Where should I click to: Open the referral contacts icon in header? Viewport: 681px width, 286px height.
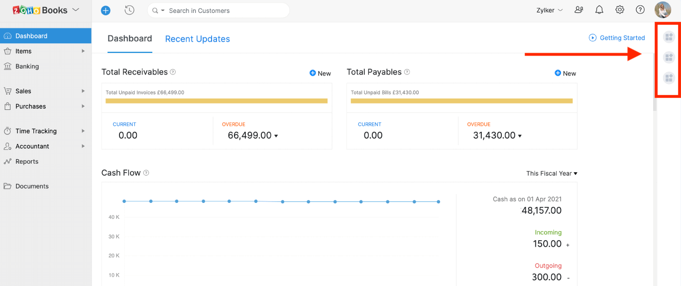(x=579, y=10)
